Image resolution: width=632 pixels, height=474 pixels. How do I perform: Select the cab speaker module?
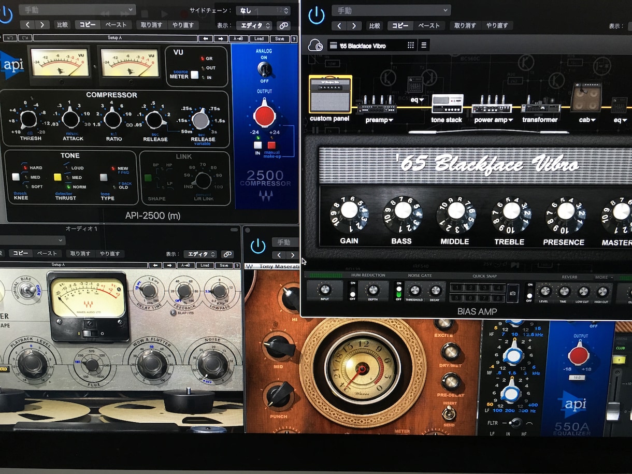tap(586, 97)
